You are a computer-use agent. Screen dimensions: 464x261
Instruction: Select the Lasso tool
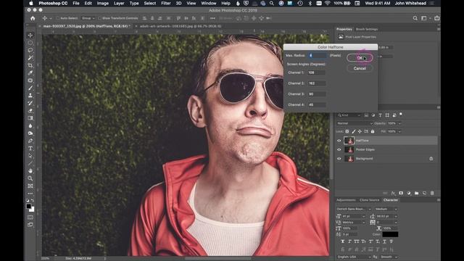click(x=30, y=50)
